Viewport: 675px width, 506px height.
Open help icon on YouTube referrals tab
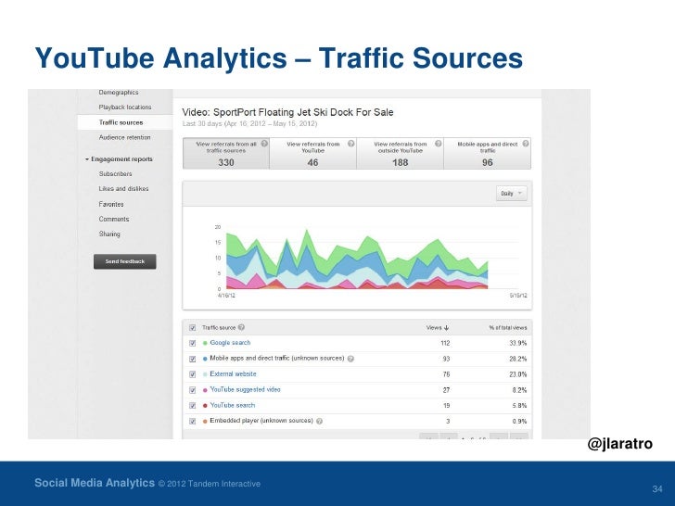pyautogui.click(x=351, y=144)
